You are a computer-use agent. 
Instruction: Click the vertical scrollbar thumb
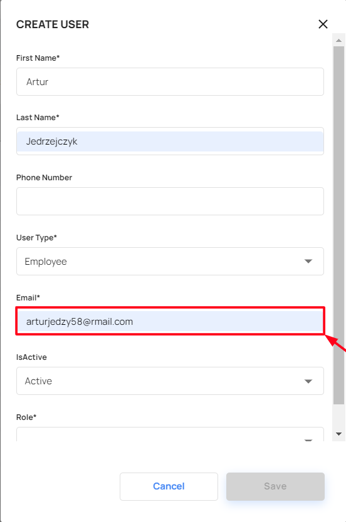click(x=338, y=225)
